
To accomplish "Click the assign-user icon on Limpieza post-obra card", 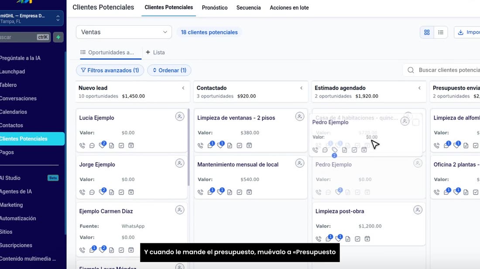I will tap(418, 210).
